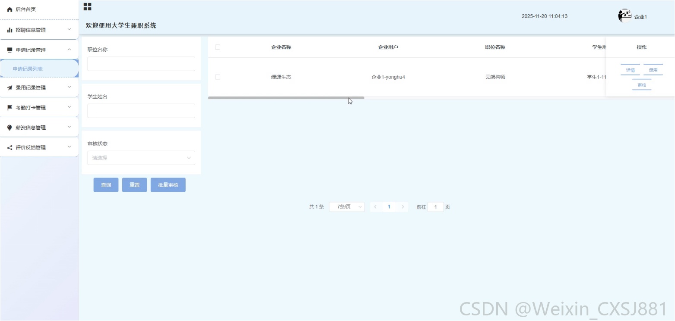Click the 查询 button
Screen dimensions: 675x321
click(106, 185)
